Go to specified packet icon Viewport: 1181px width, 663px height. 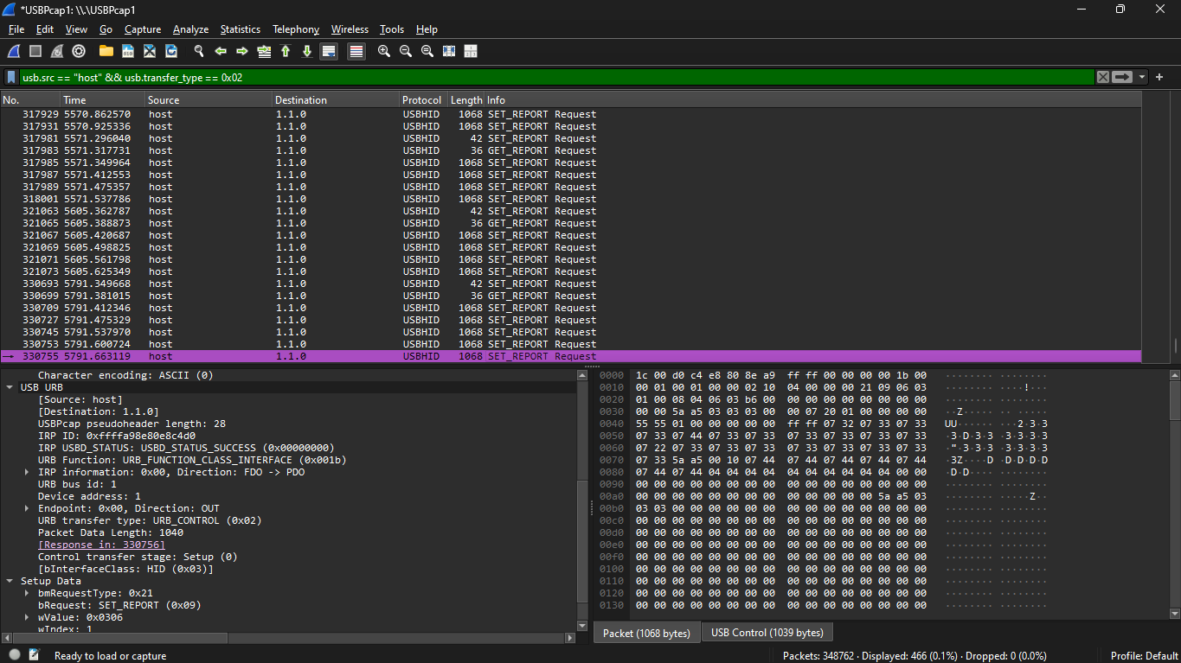point(264,51)
